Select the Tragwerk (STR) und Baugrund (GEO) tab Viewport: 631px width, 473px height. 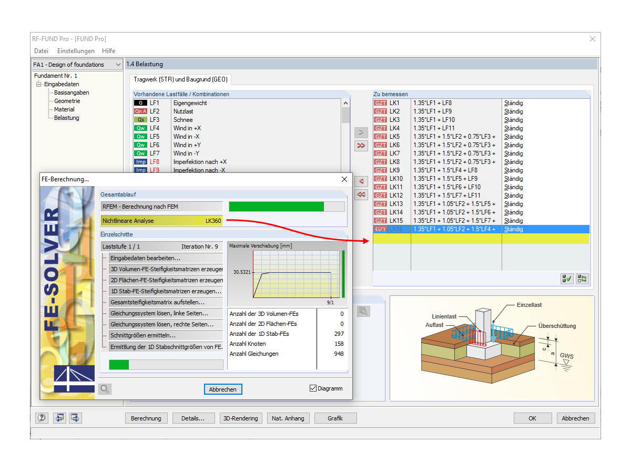179,80
